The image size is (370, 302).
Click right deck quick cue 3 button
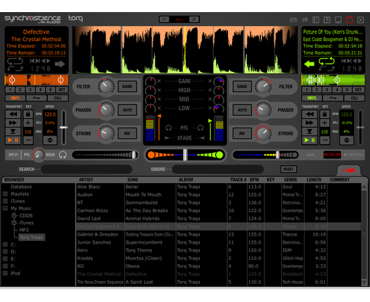click(327, 90)
